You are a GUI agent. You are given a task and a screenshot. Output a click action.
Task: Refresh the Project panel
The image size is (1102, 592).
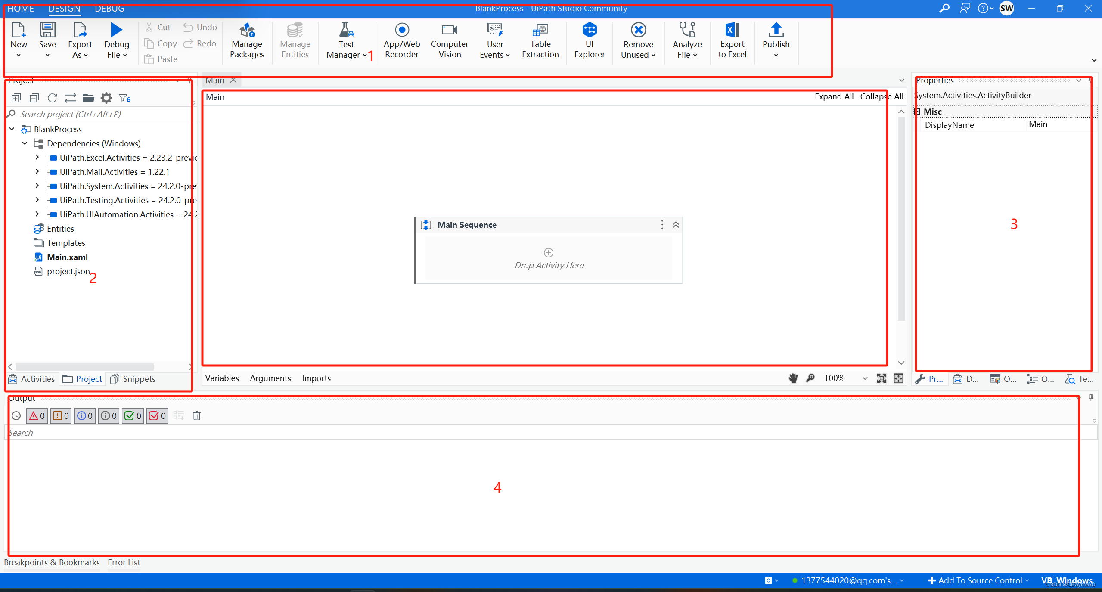point(52,98)
